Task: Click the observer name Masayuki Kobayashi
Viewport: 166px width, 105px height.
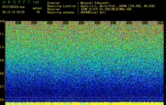Action: tap(95, 3)
